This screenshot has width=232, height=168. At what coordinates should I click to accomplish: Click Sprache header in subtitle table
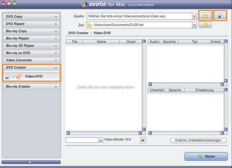175,90
